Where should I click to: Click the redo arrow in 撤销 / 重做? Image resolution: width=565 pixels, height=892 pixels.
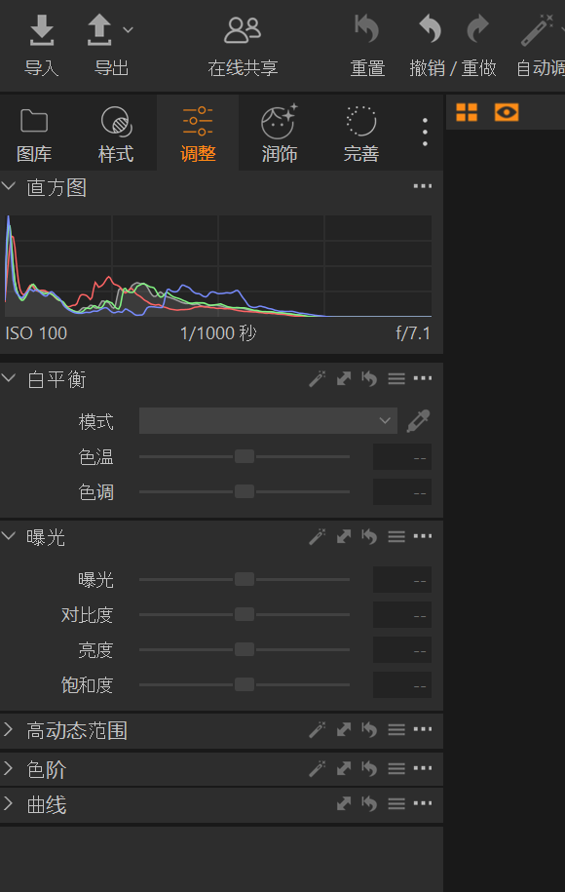[477, 29]
